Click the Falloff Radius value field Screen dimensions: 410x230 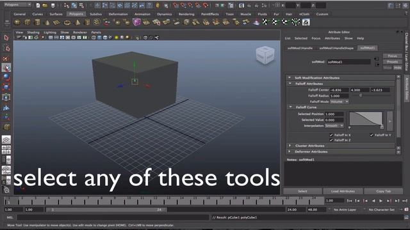tap(339, 96)
